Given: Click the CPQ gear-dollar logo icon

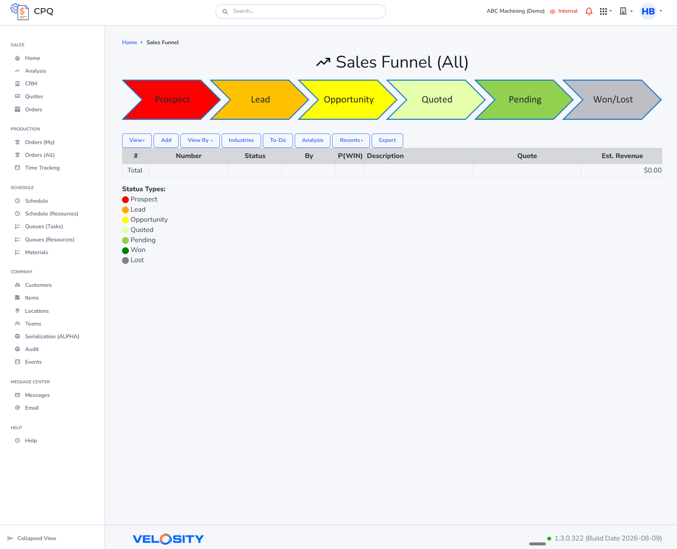Looking at the screenshot, I should [x=20, y=11].
